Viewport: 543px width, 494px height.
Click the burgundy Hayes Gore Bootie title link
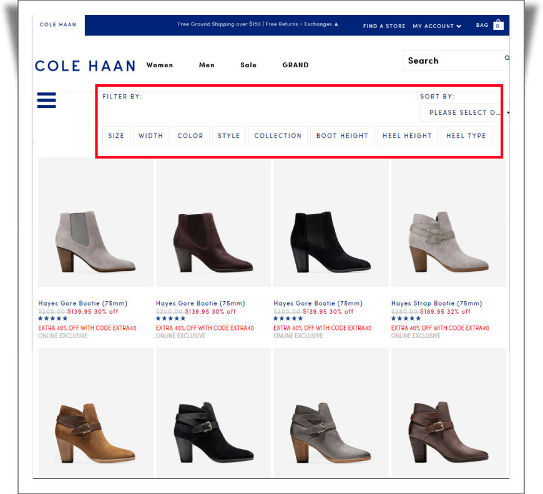tap(200, 303)
